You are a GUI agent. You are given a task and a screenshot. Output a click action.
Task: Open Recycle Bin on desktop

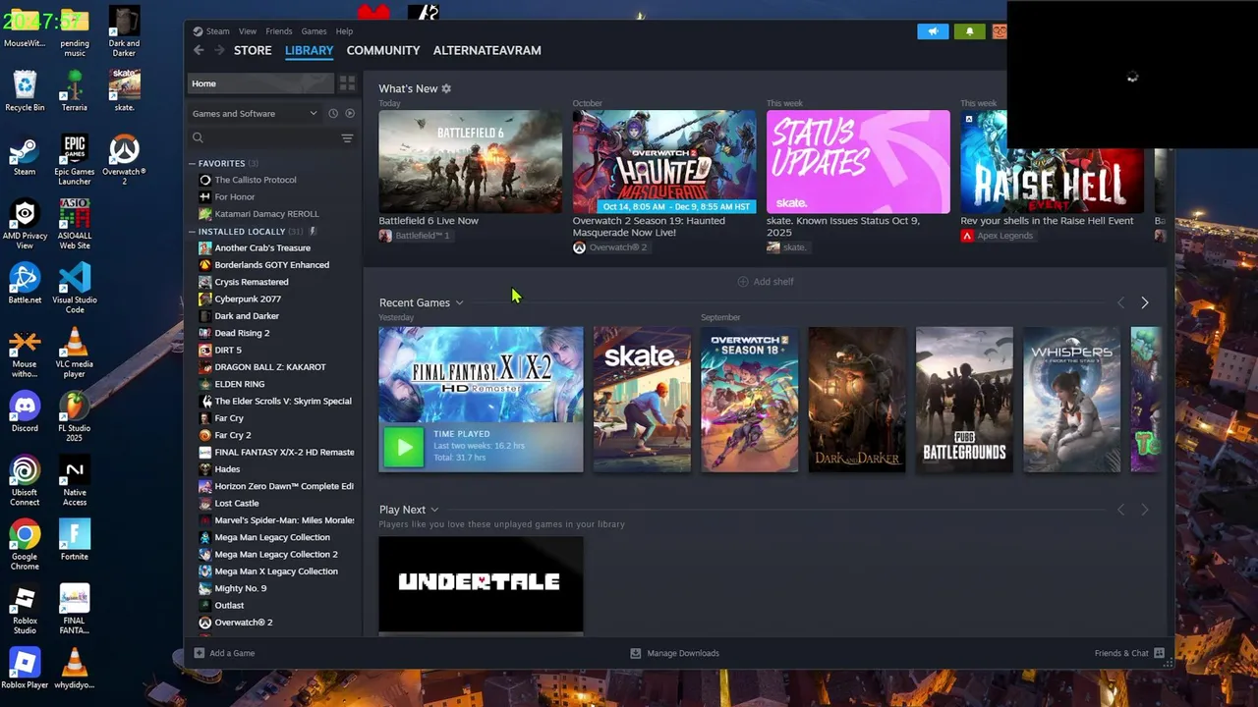tap(25, 90)
